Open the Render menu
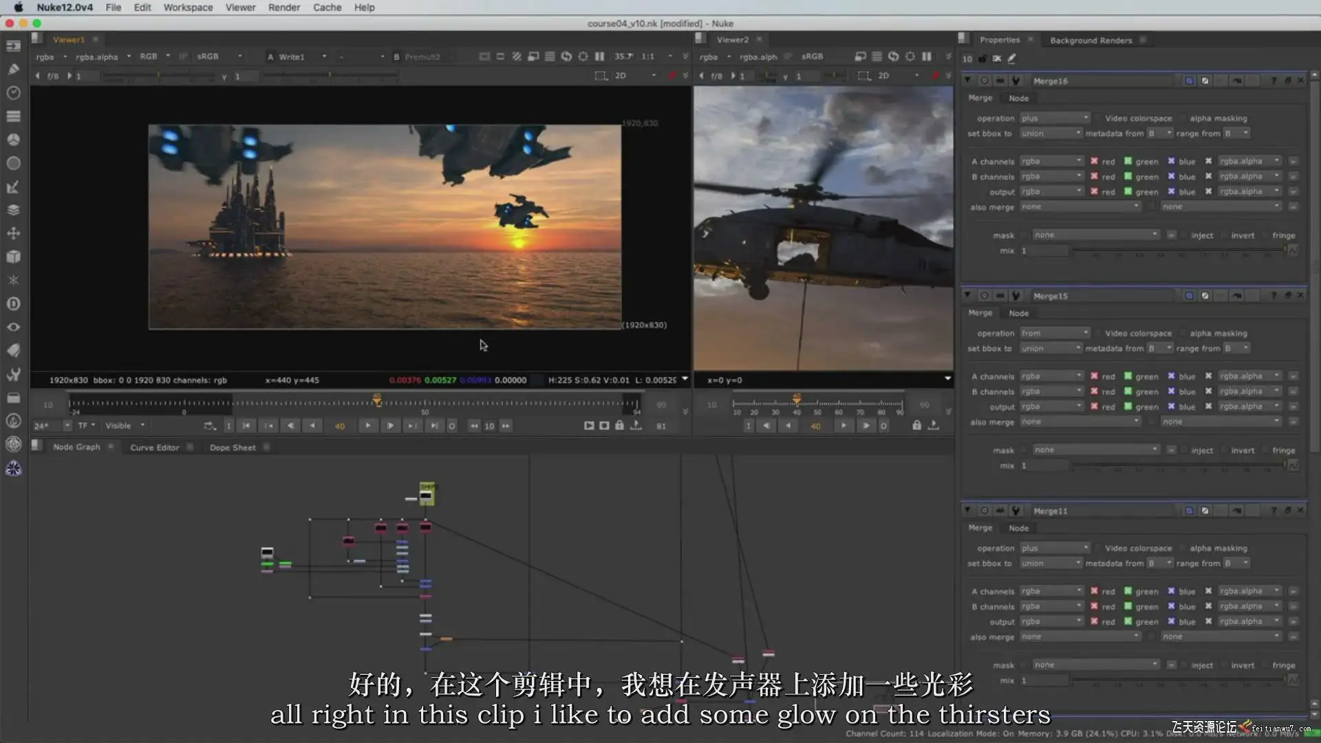The width and height of the screenshot is (1321, 743). tap(283, 8)
